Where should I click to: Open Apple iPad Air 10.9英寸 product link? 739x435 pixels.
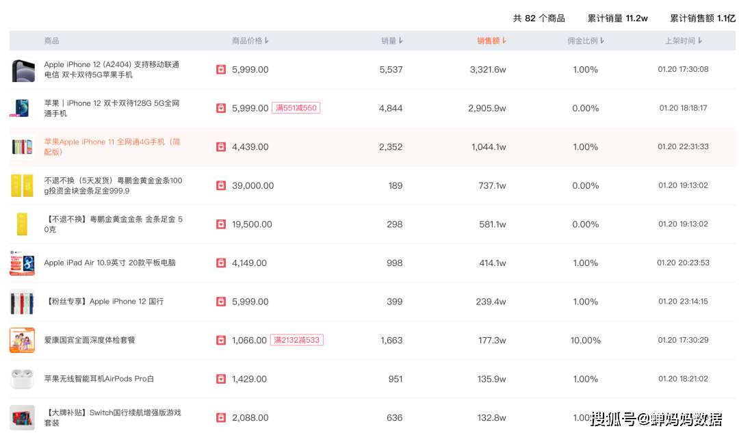coord(109,263)
